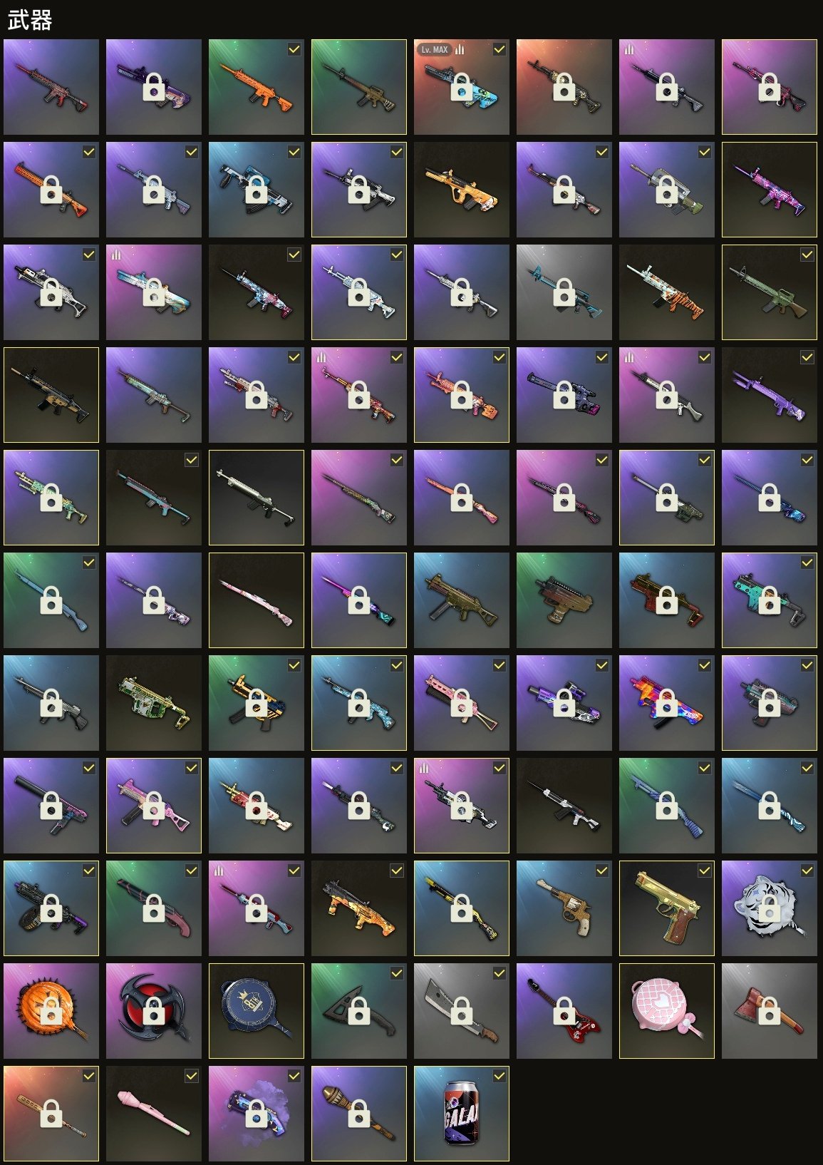Click the Lv. MAX level badge
The width and height of the screenshot is (823, 1165).
coord(434,49)
